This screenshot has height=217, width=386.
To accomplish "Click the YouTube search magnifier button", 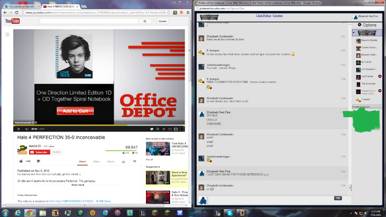I will (145, 21).
